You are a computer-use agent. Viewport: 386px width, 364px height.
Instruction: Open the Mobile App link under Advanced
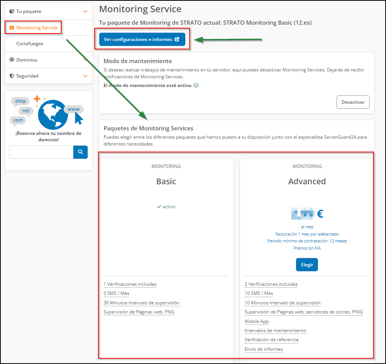[256, 321]
